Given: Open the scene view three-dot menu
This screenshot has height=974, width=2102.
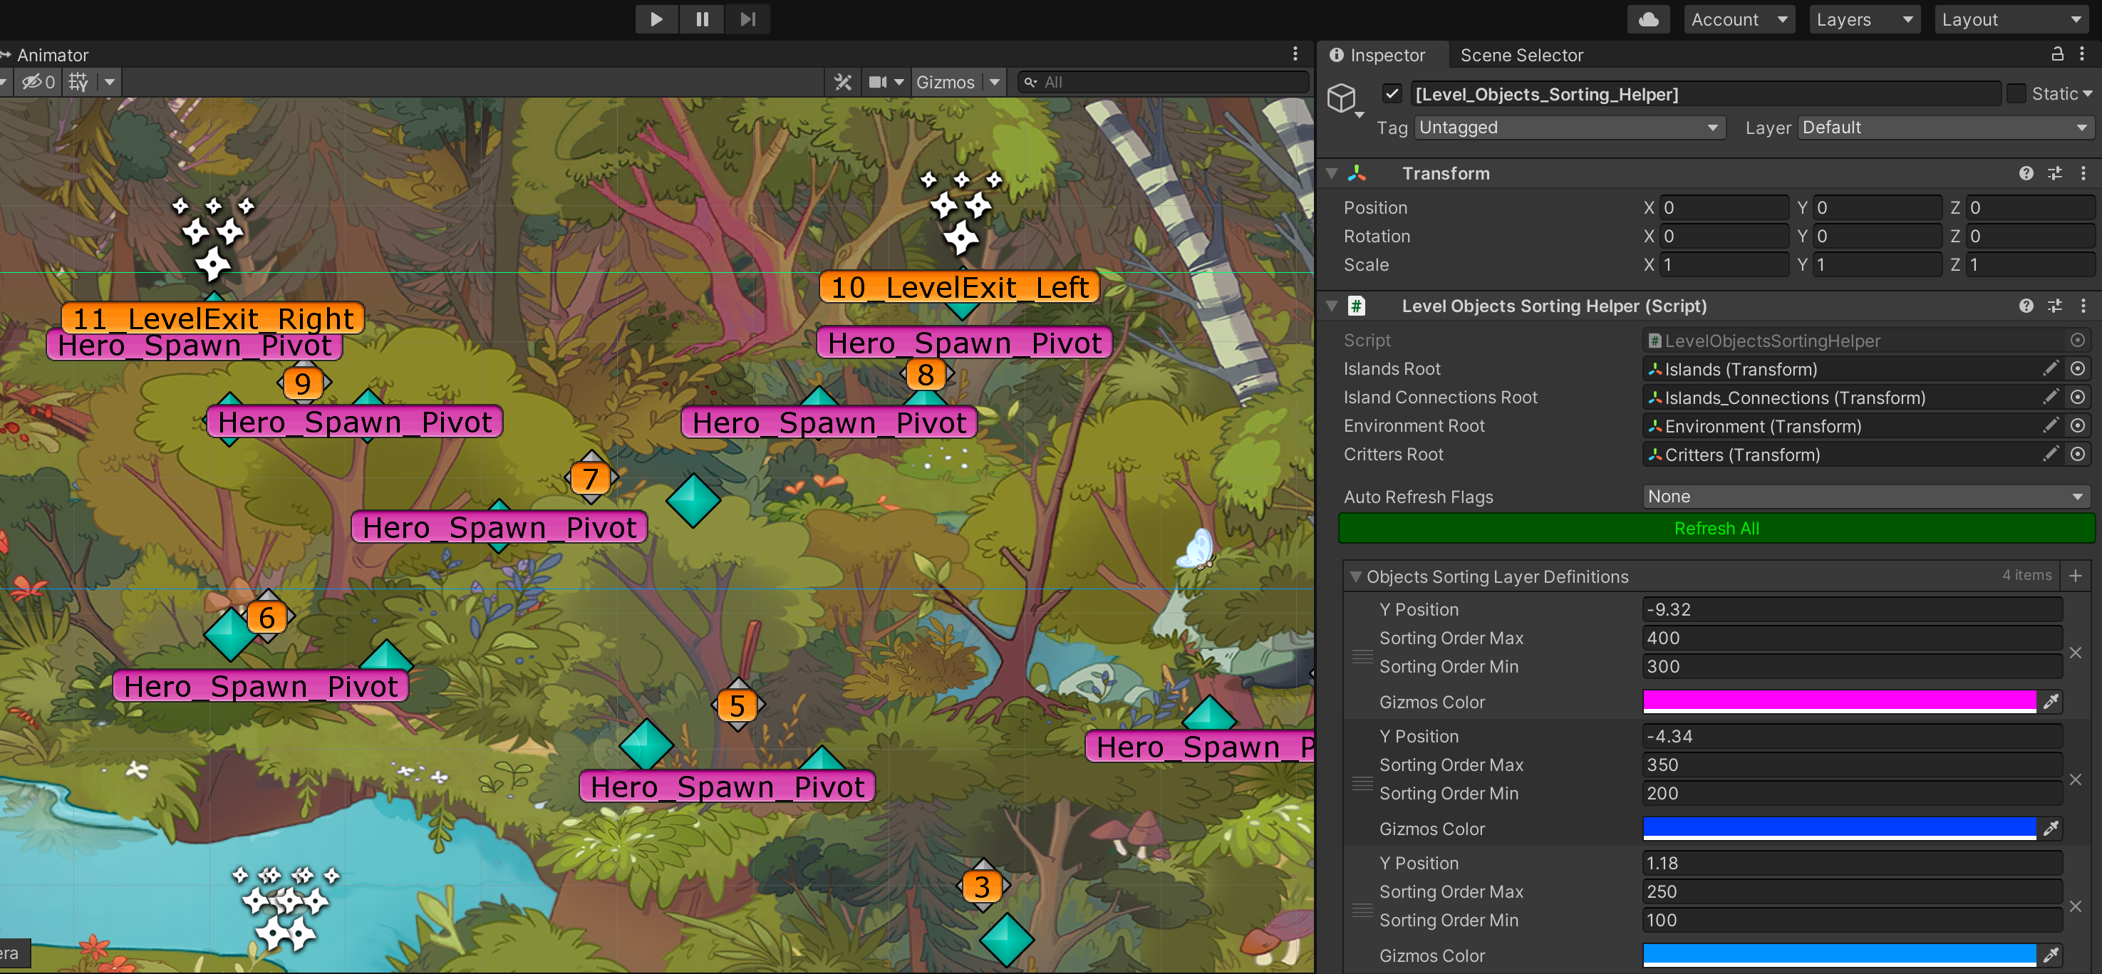Looking at the screenshot, I should coord(1295,54).
